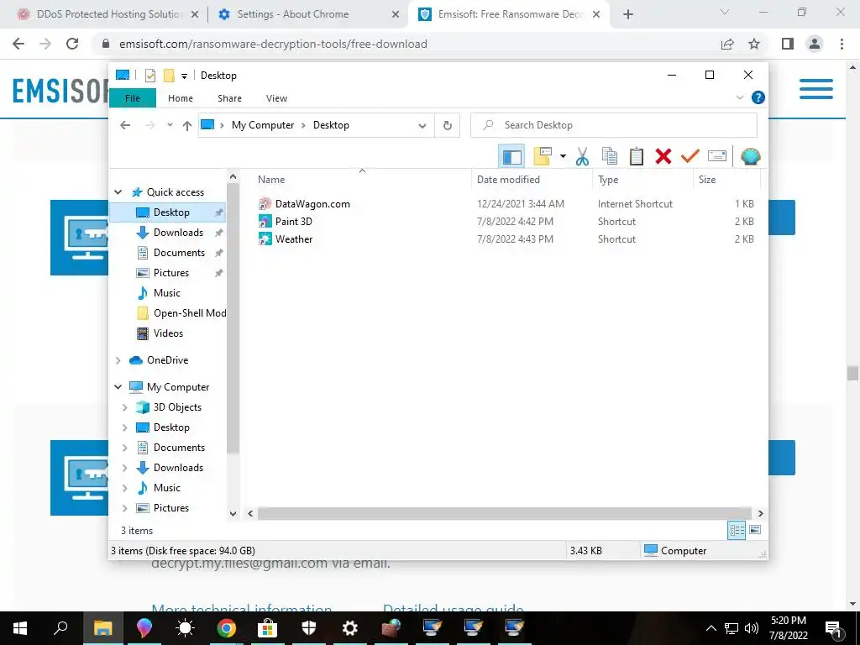Open the Customize Quick Access Toolbar dropdown
This screenshot has height=645, width=860.
[x=184, y=76]
